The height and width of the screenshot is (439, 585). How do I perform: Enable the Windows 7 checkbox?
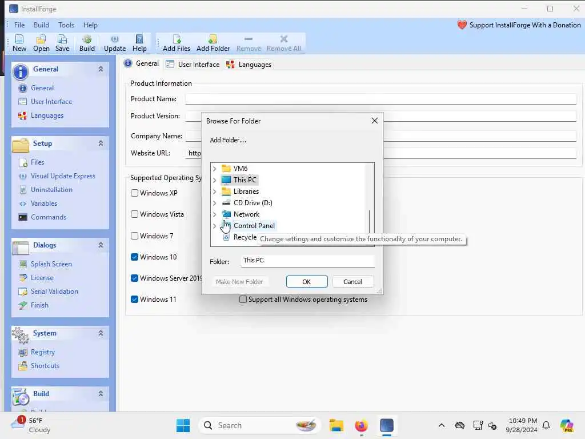135,236
